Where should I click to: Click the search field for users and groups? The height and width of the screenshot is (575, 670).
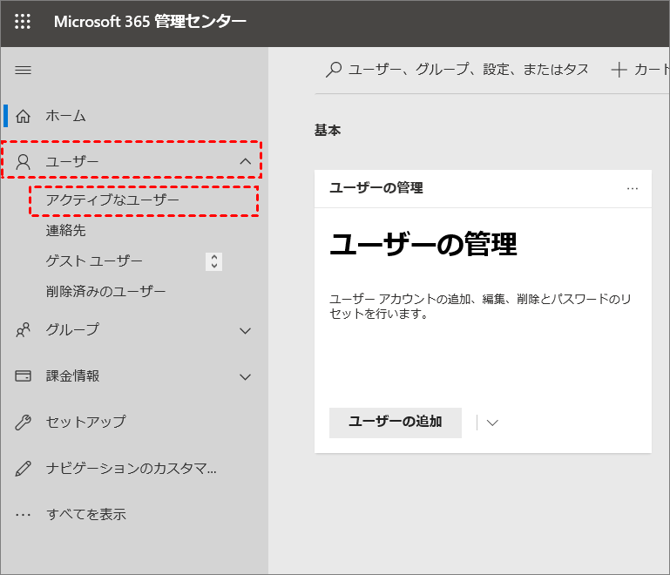pyautogui.click(x=469, y=70)
